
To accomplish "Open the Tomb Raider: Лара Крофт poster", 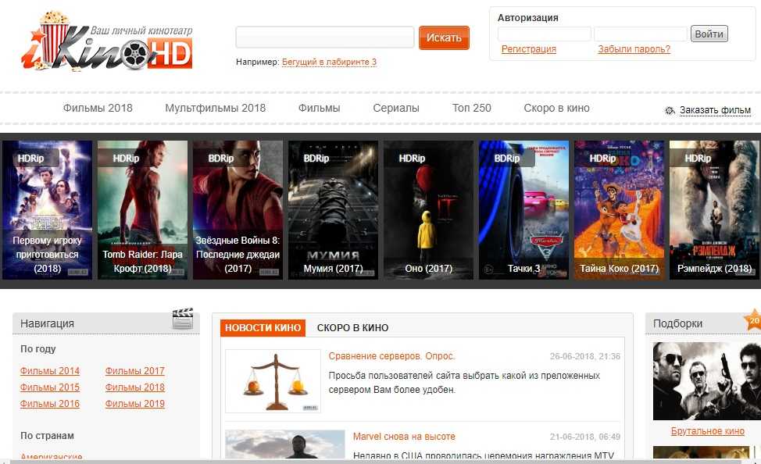I will [x=142, y=209].
